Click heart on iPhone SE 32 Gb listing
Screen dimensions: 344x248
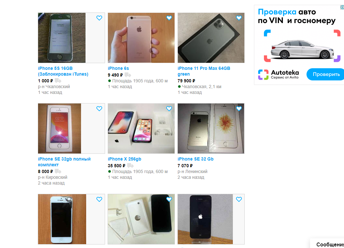239,109
